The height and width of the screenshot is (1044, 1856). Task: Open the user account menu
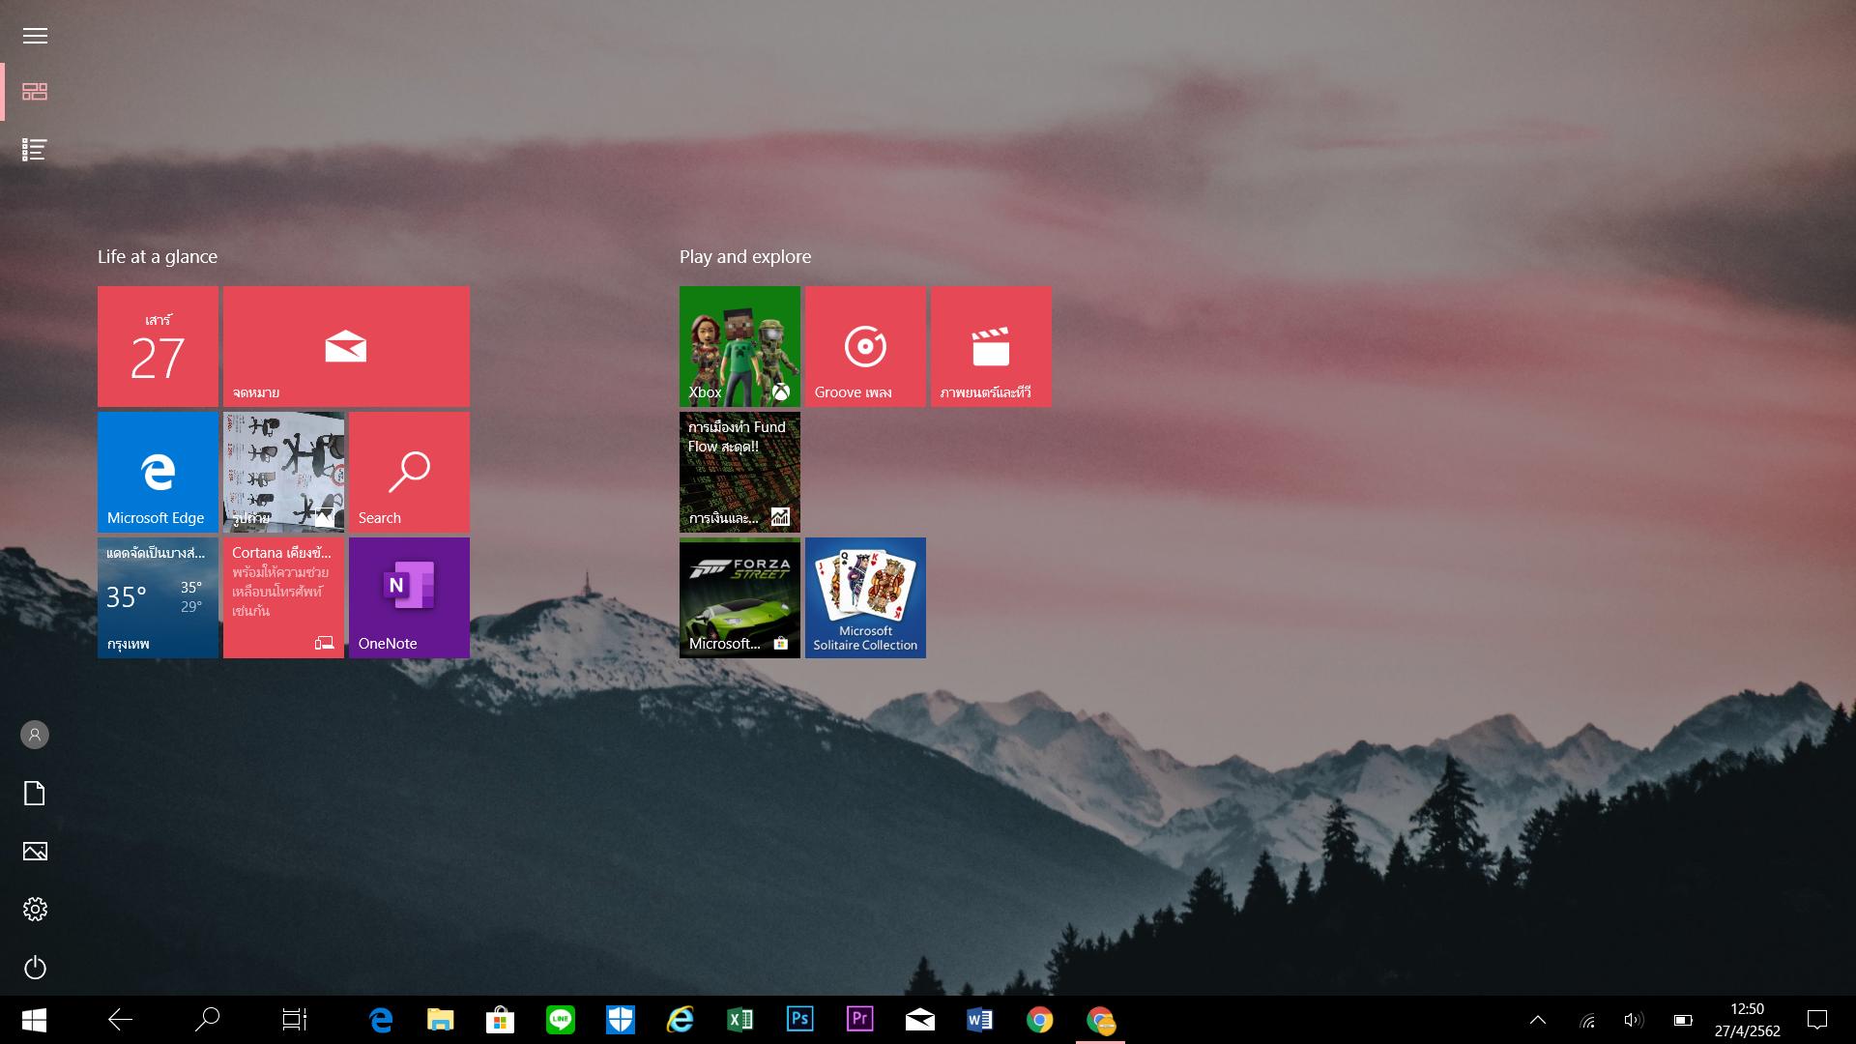tap(35, 735)
